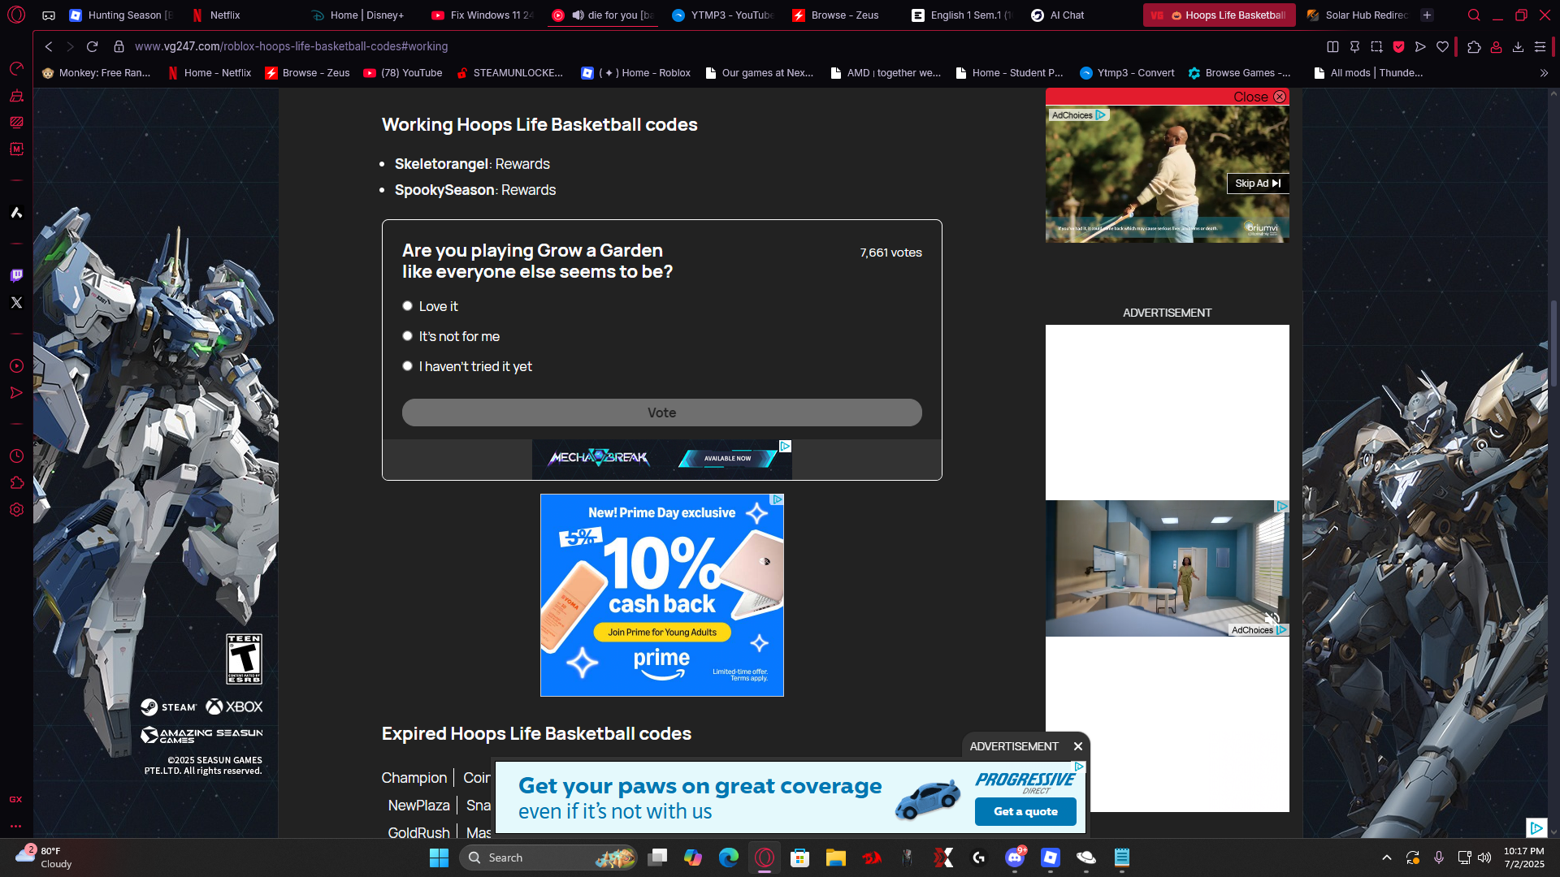Open X (Twitter) icon in the sidebar
The image size is (1560, 877).
pos(16,302)
